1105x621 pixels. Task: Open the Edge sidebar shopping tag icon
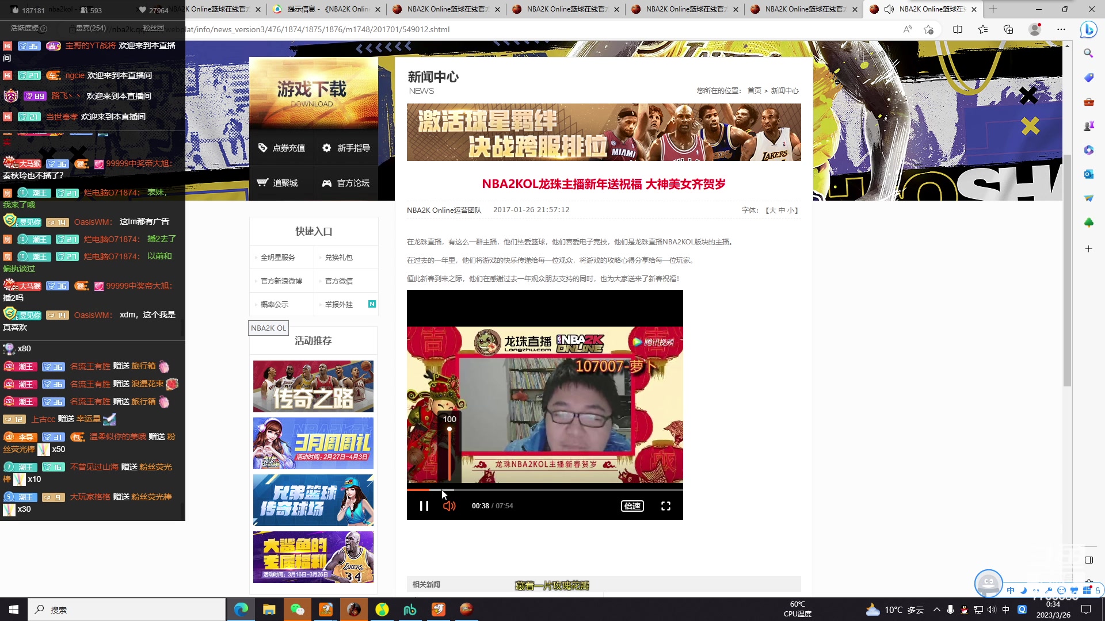click(x=1088, y=78)
